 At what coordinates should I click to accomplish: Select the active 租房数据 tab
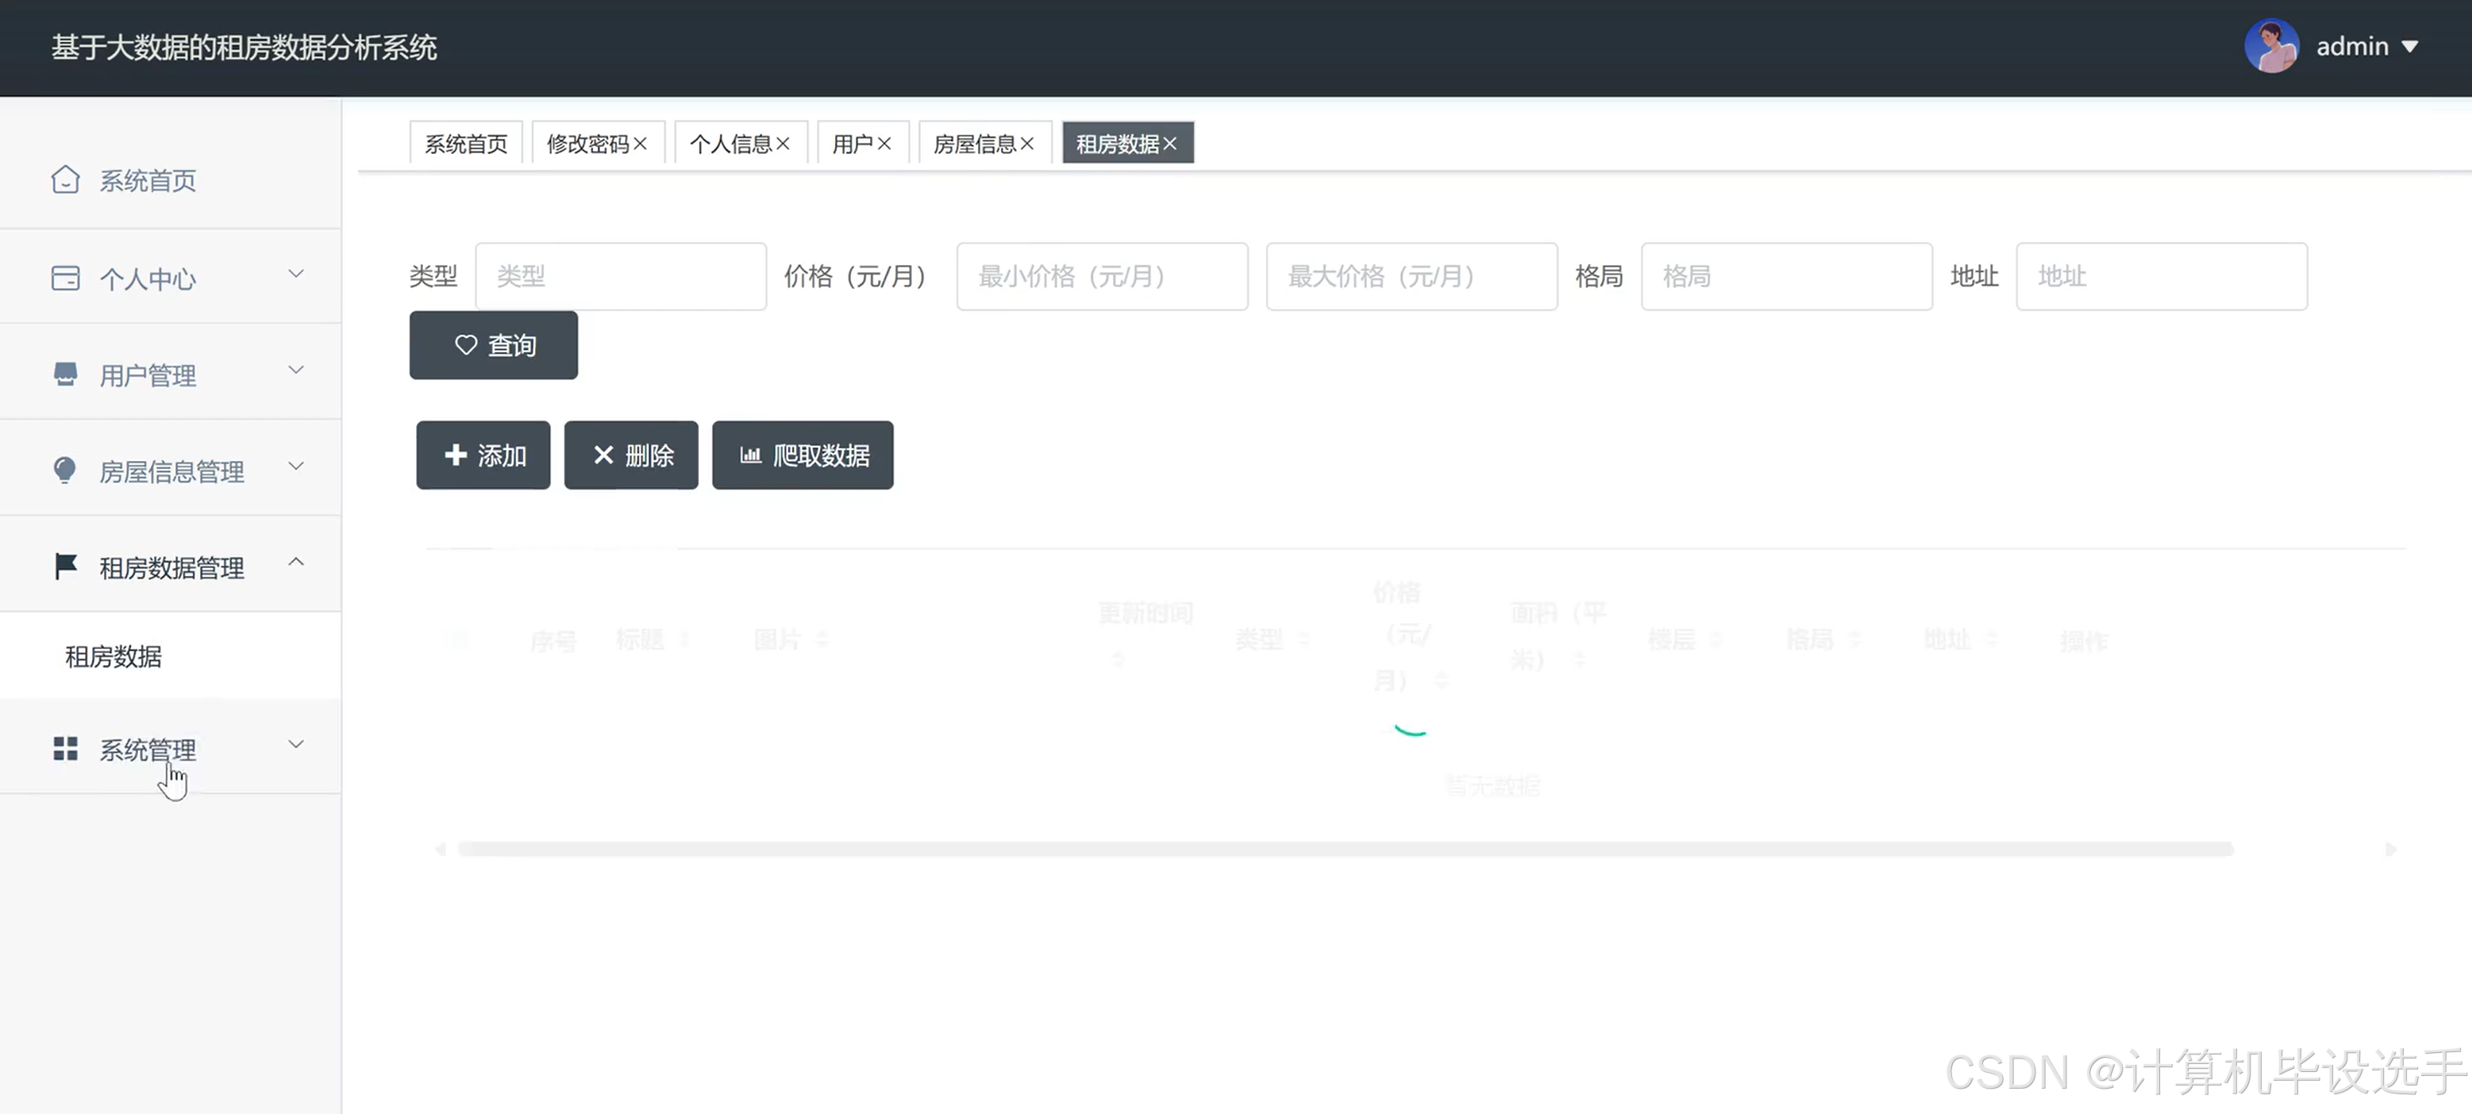click(x=1117, y=144)
